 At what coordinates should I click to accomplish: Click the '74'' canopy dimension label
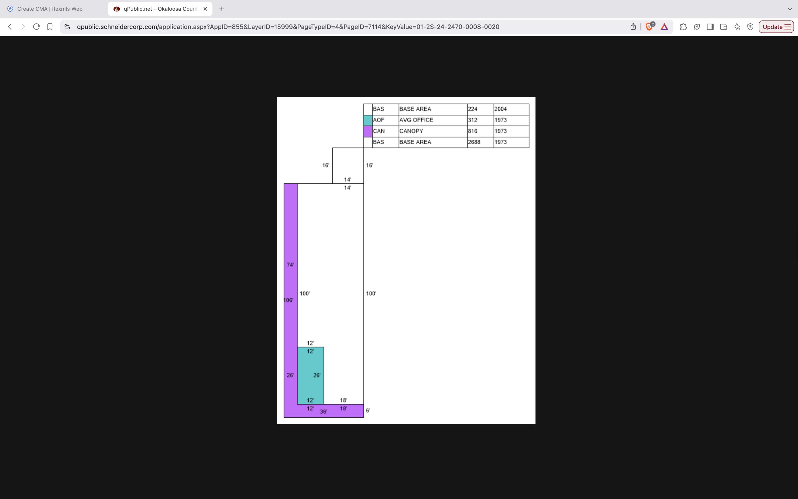coord(290,265)
